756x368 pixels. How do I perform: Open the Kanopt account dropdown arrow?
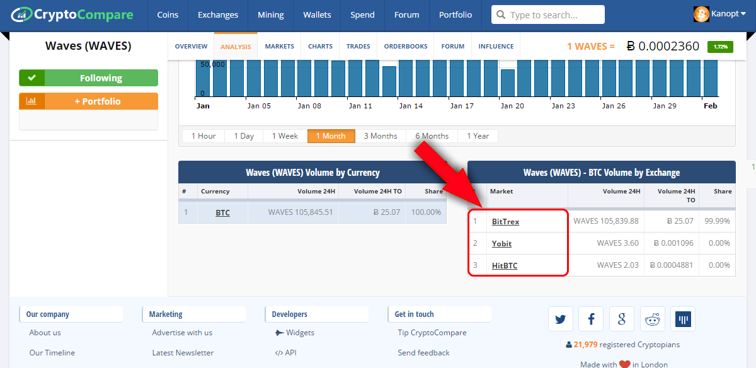coord(743,14)
